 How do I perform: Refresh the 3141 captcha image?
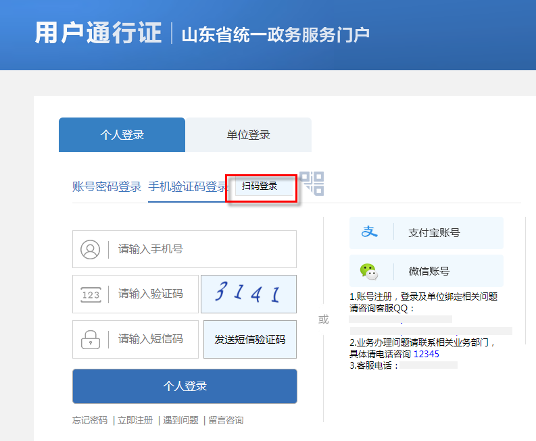click(248, 294)
